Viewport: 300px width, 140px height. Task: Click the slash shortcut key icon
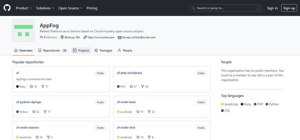click(x=258, y=8)
